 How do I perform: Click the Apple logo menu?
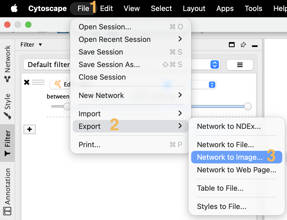click(14, 9)
